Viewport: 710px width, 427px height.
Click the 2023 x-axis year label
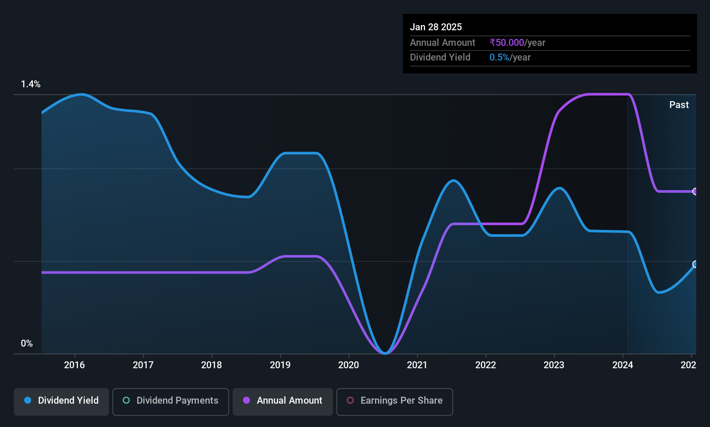tap(554, 365)
